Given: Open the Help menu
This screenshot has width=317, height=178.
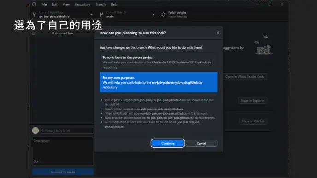Looking at the screenshot, I should tap(114, 4).
